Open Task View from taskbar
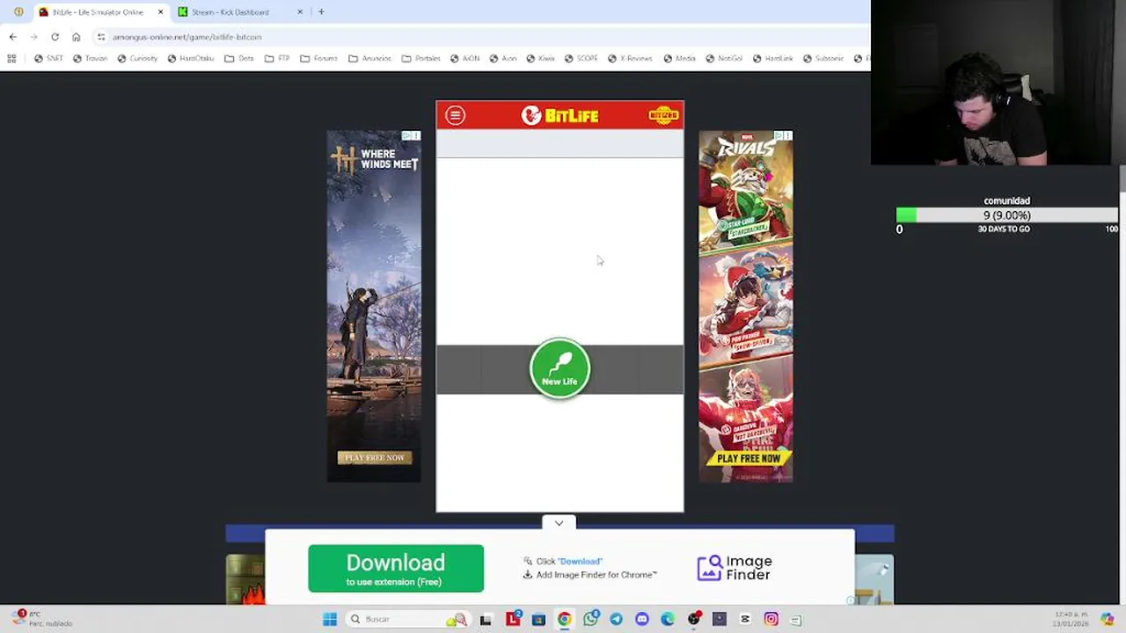The image size is (1126, 633). pos(486,619)
